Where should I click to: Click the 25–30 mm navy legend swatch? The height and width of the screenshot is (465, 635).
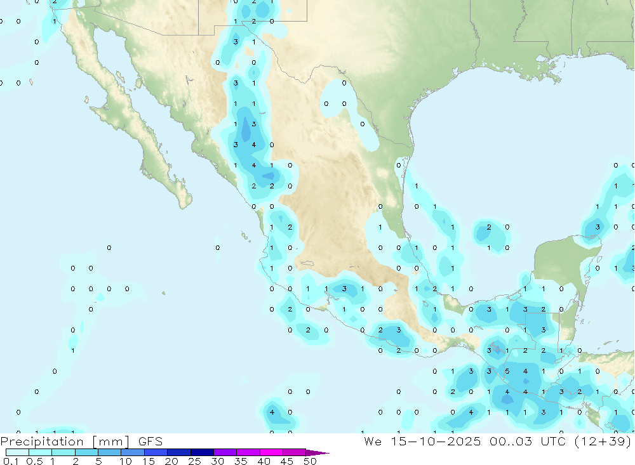point(202,452)
